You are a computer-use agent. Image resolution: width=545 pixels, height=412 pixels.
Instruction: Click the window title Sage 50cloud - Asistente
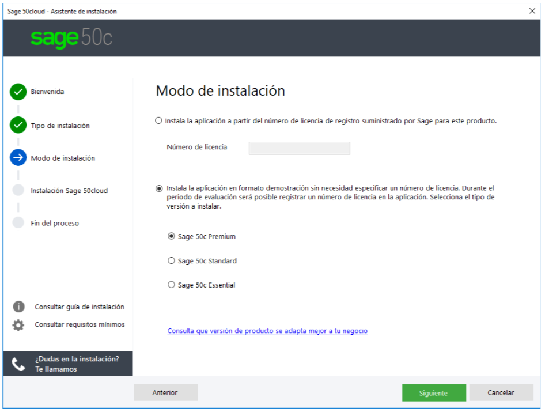62,12
